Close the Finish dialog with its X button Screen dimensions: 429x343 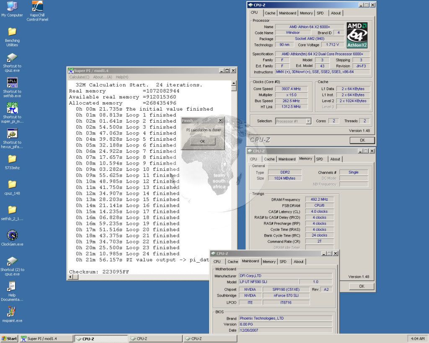click(x=220, y=120)
